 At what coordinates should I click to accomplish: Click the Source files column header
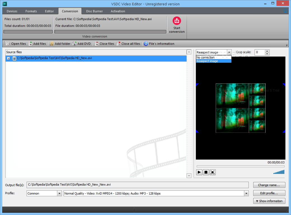tap(96, 52)
